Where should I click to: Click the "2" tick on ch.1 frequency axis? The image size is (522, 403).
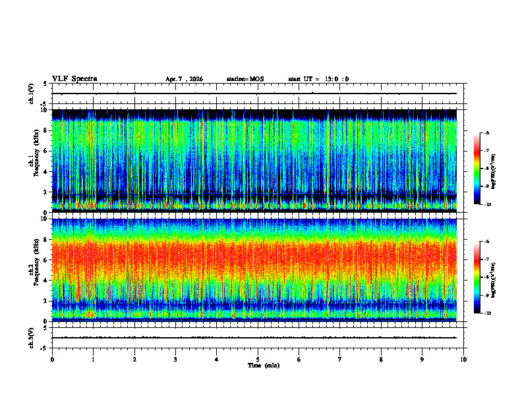coord(45,192)
